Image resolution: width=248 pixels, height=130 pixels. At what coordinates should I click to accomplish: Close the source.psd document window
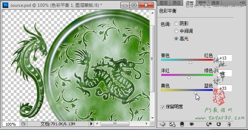[x=146, y=5]
